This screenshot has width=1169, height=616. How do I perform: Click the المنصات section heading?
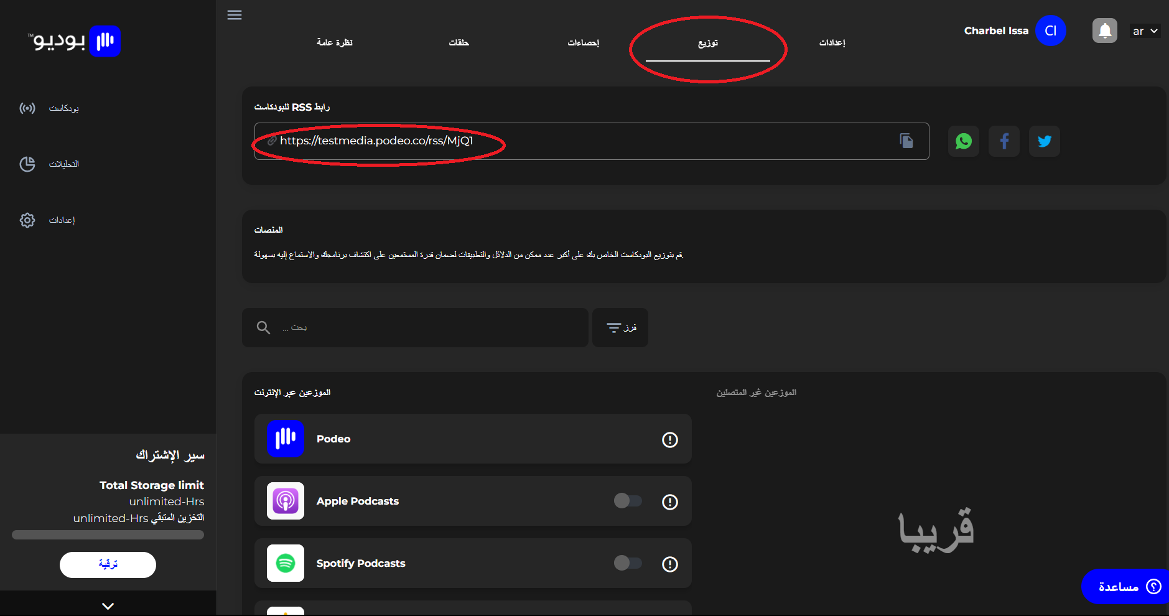point(269,230)
